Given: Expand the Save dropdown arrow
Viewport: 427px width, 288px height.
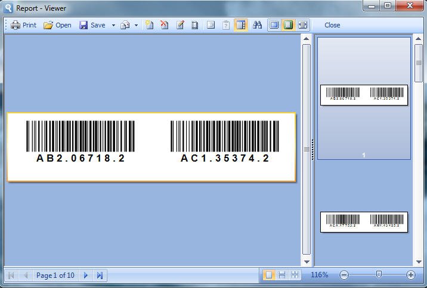Looking at the screenshot, I should point(113,25).
